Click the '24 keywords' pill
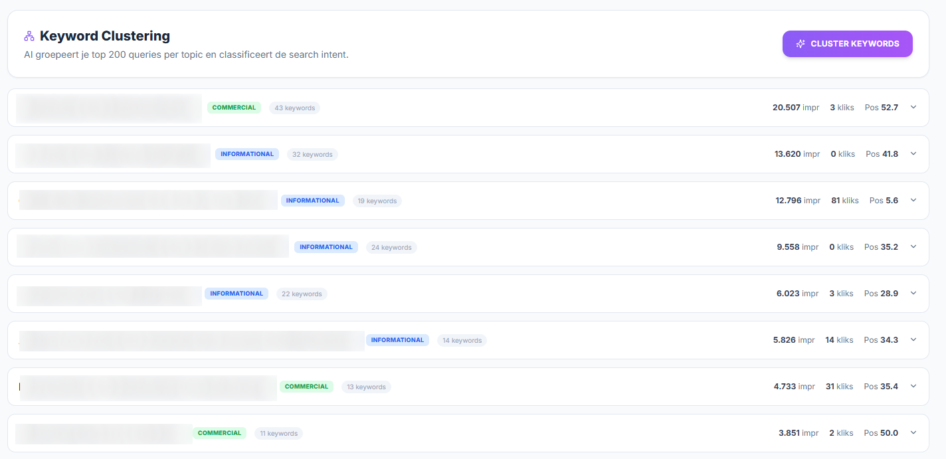This screenshot has width=946, height=459. point(391,247)
